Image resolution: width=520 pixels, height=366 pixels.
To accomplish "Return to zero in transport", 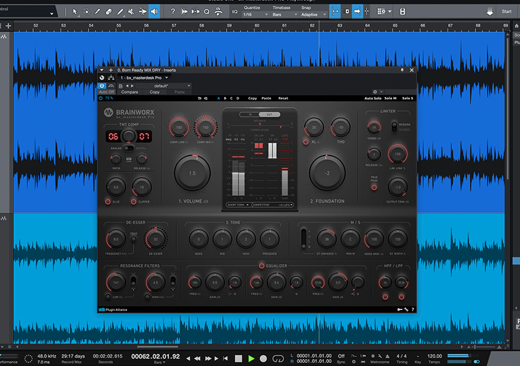I will (225, 359).
